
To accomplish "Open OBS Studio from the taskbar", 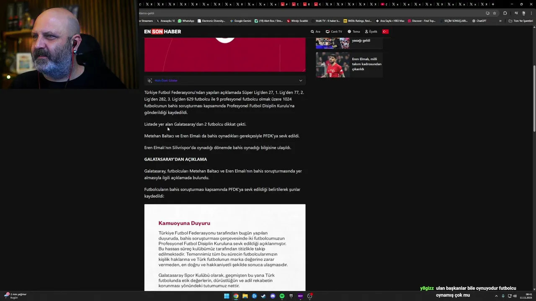I will pyautogui.click(x=309, y=296).
